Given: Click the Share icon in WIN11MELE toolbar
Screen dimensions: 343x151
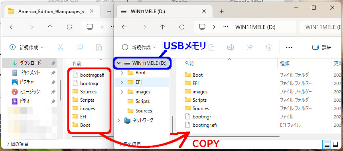Looking at the screenshot, I should coord(250,47).
